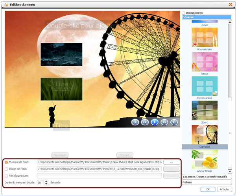Click the Suivant button
Viewport: 236px width, 196px height.
(x=125, y=155)
